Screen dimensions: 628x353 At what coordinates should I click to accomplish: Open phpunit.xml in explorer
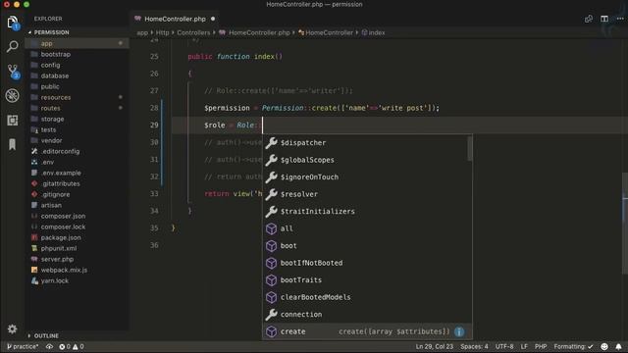pos(59,248)
